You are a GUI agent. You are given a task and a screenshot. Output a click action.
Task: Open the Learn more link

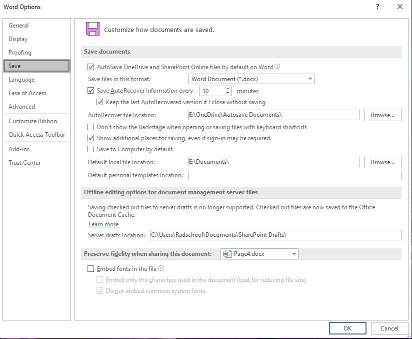103,224
